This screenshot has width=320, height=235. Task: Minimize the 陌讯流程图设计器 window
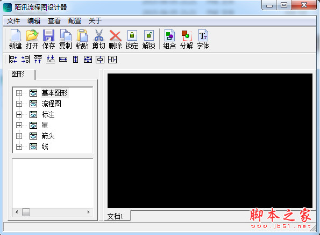tap(269, 5)
